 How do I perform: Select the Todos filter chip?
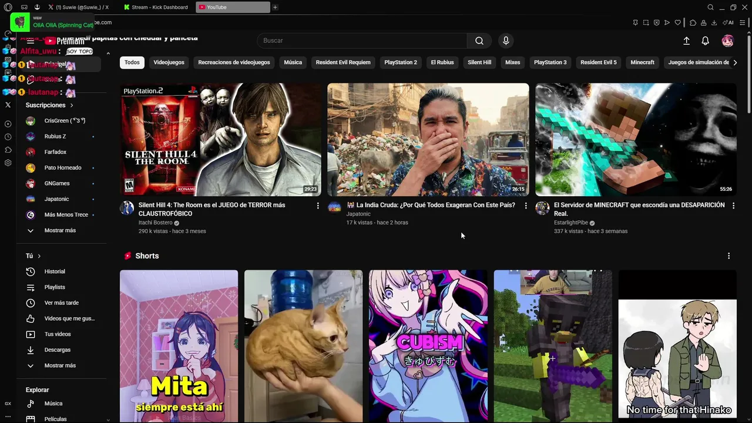pyautogui.click(x=132, y=62)
